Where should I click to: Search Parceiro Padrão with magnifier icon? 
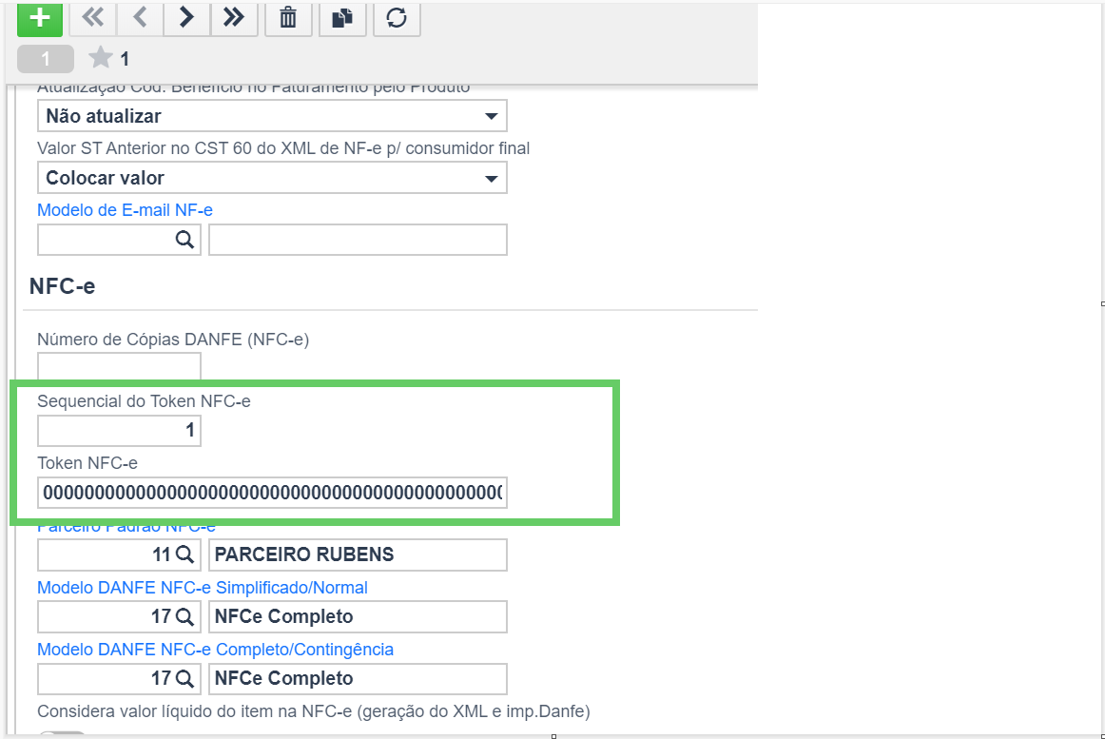tap(184, 554)
